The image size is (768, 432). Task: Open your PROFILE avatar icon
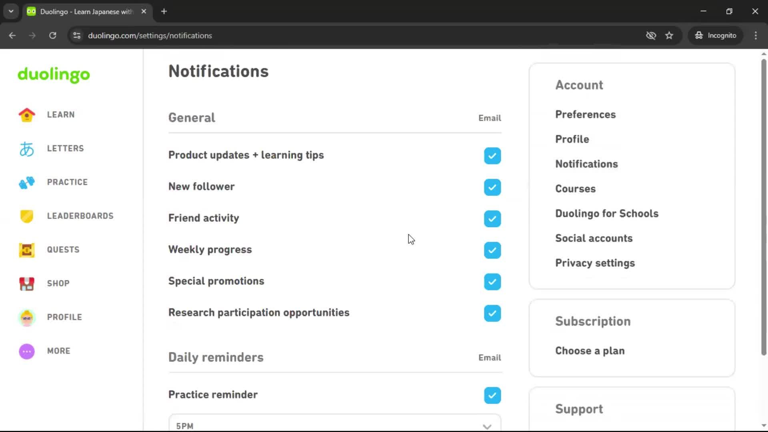[26, 317]
